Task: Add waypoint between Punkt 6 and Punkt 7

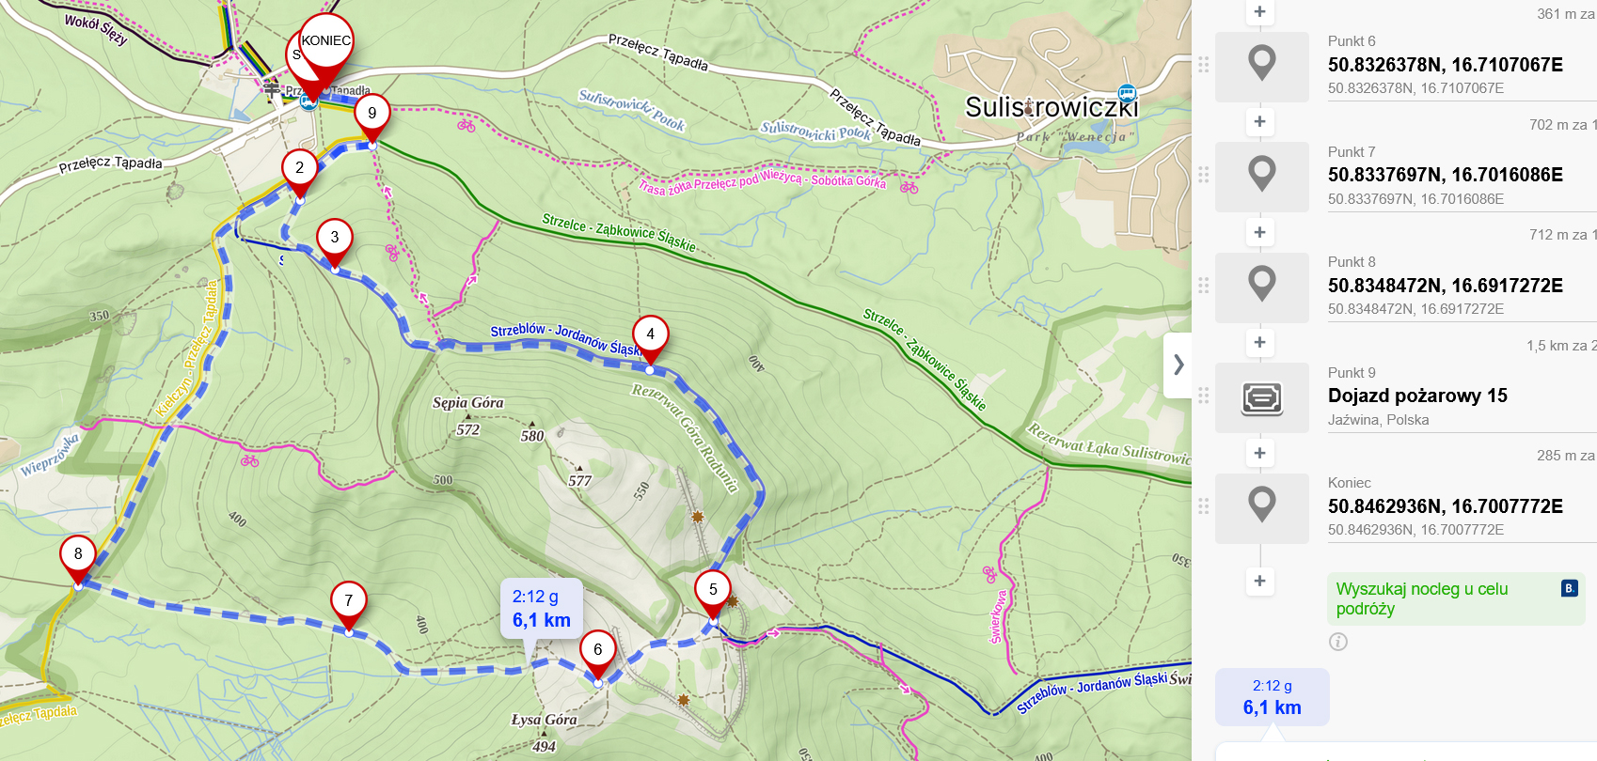Action: (x=1259, y=121)
